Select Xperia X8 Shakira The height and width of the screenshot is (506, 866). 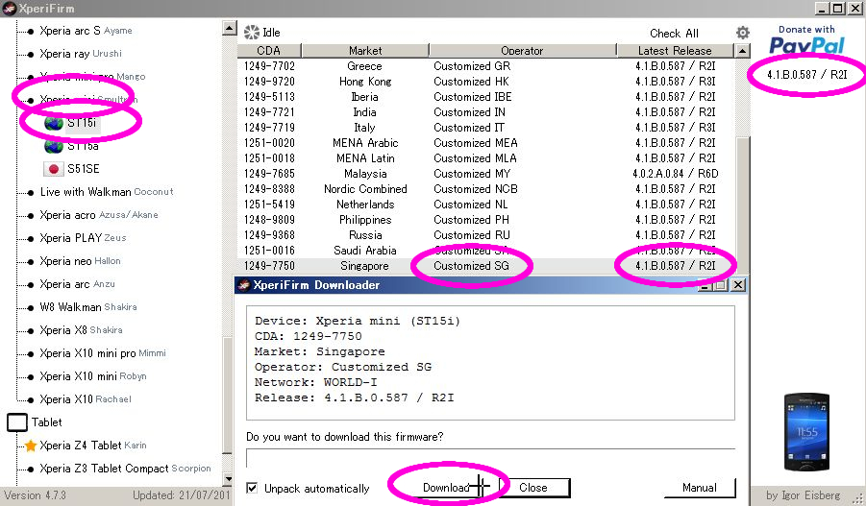tap(81, 330)
